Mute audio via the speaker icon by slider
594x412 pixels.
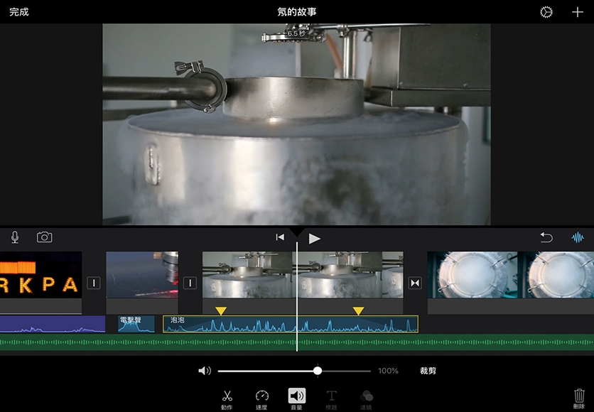click(x=205, y=371)
